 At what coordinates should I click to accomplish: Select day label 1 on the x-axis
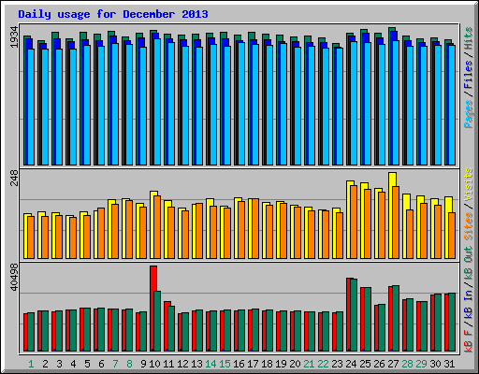[31, 364]
